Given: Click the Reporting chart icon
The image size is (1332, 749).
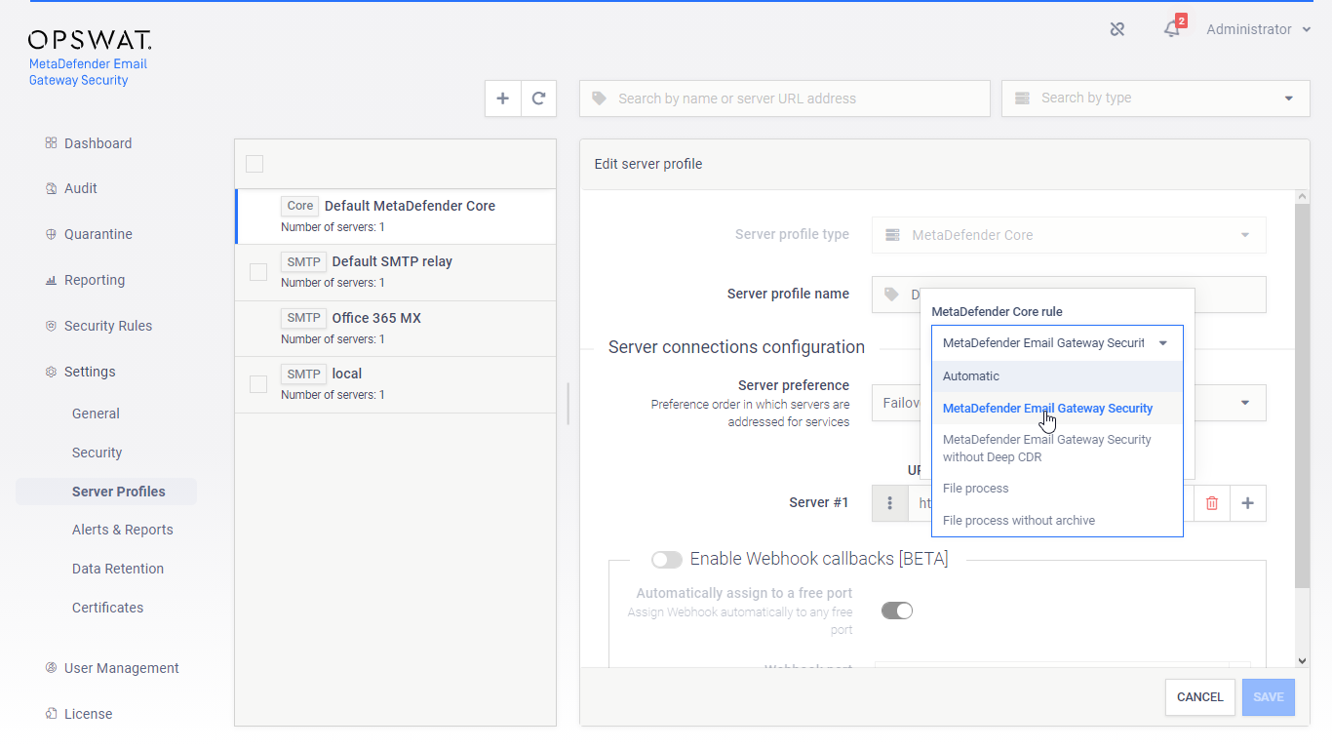Looking at the screenshot, I should point(51,280).
